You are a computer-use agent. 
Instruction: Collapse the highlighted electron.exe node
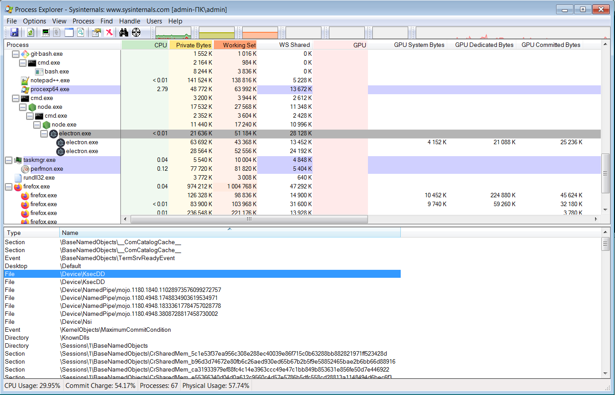click(44, 134)
